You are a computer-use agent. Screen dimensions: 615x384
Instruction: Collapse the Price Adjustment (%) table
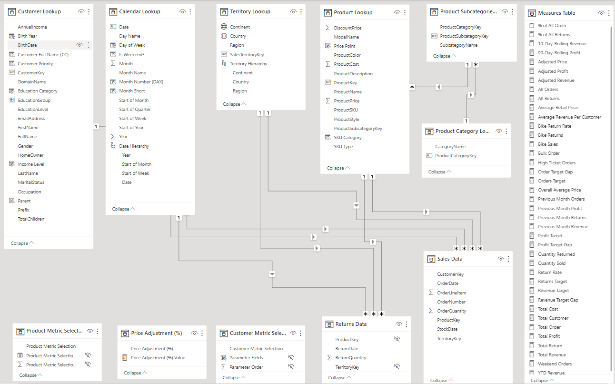tap(135, 373)
